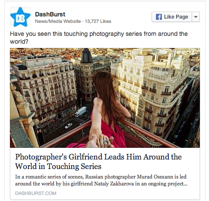Click the 13,727 Likes count
The image size is (209, 201).
(98, 21)
